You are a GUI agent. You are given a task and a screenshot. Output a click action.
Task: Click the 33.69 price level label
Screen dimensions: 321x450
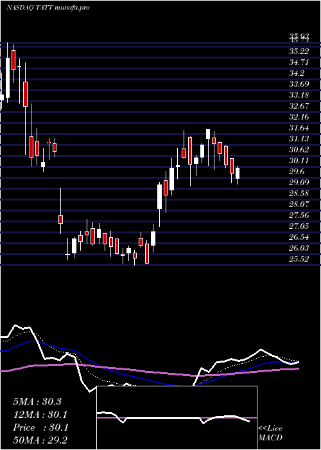tap(299, 84)
